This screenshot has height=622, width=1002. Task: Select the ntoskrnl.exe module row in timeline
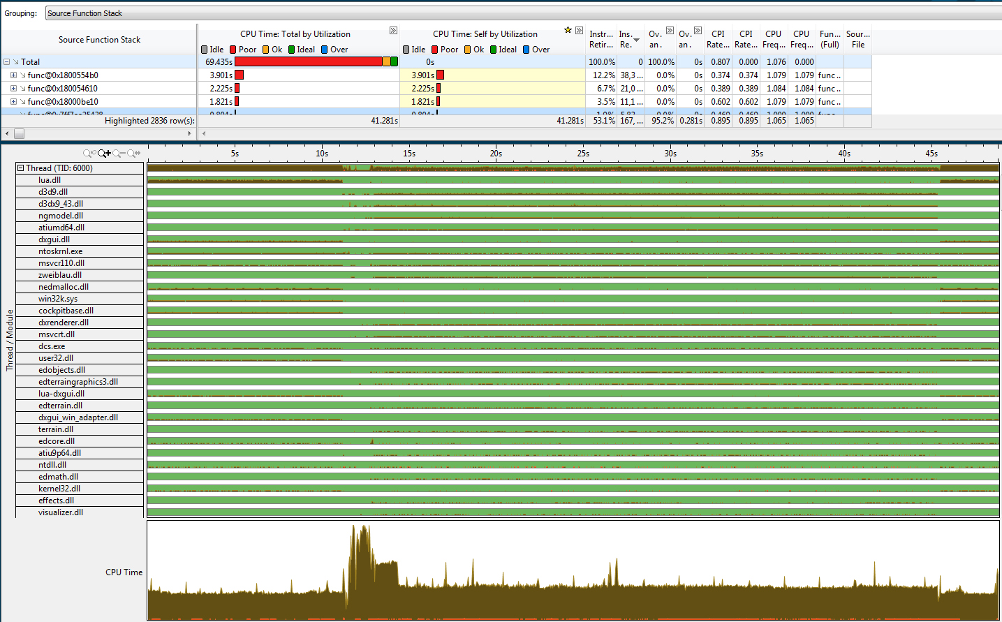pos(60,251)
